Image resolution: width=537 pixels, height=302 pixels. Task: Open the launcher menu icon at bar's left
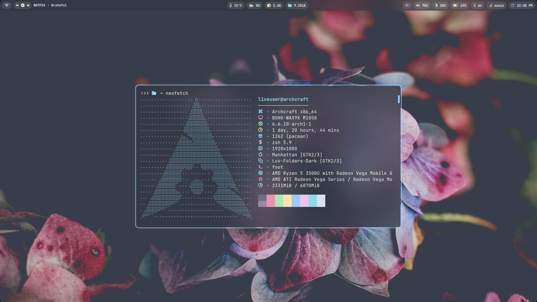[7, 5]
